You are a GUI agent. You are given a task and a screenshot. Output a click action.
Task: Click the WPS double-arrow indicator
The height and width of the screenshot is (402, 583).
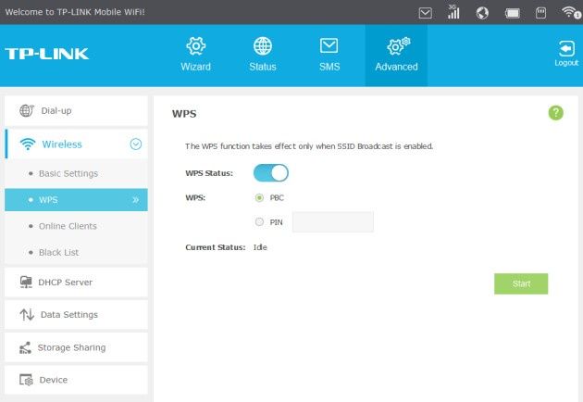point(136,200)
